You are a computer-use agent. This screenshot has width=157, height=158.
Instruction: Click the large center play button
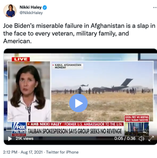78,103
